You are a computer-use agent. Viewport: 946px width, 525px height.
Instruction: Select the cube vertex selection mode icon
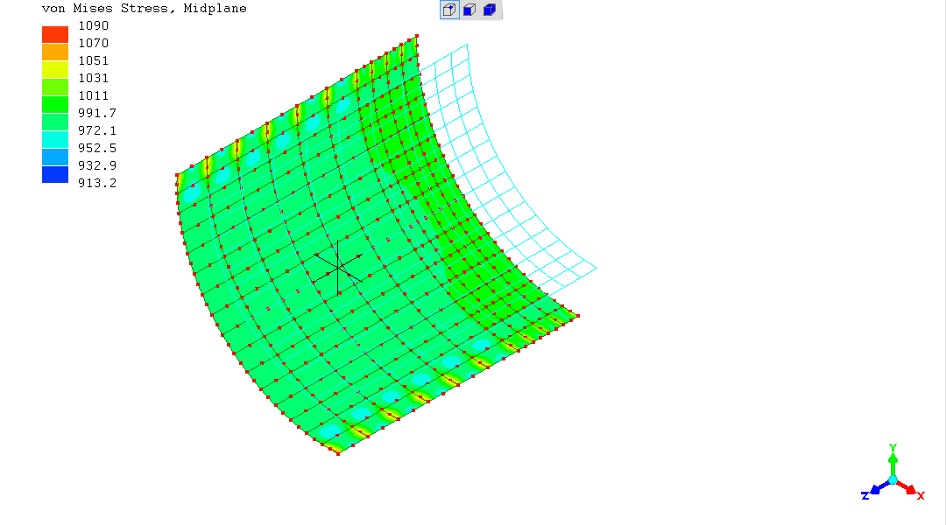point(448,10)
